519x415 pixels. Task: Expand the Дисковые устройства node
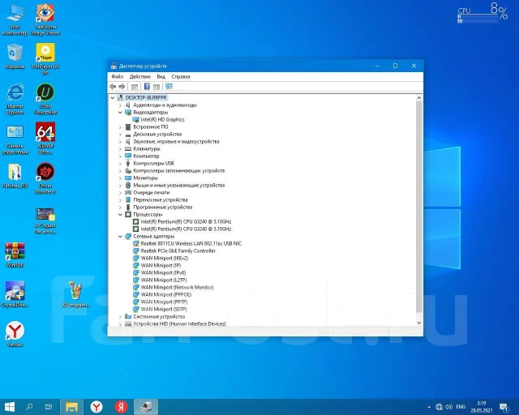click(x=121, y=134)
